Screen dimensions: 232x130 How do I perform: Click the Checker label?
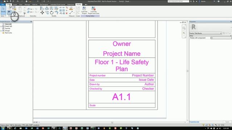(x=148, y=88)
